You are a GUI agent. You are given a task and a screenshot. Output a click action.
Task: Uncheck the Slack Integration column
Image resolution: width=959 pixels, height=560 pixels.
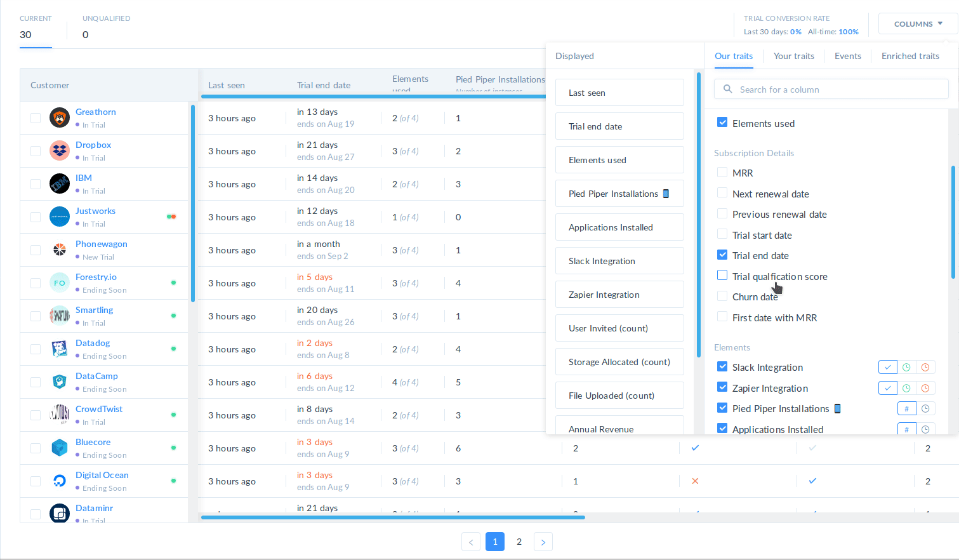click(x=722, y=366)
